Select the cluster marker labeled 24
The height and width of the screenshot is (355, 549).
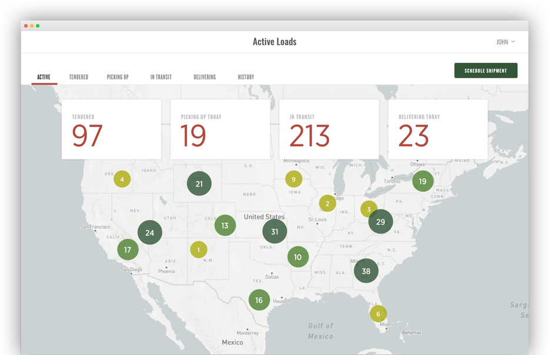point(150,232)
